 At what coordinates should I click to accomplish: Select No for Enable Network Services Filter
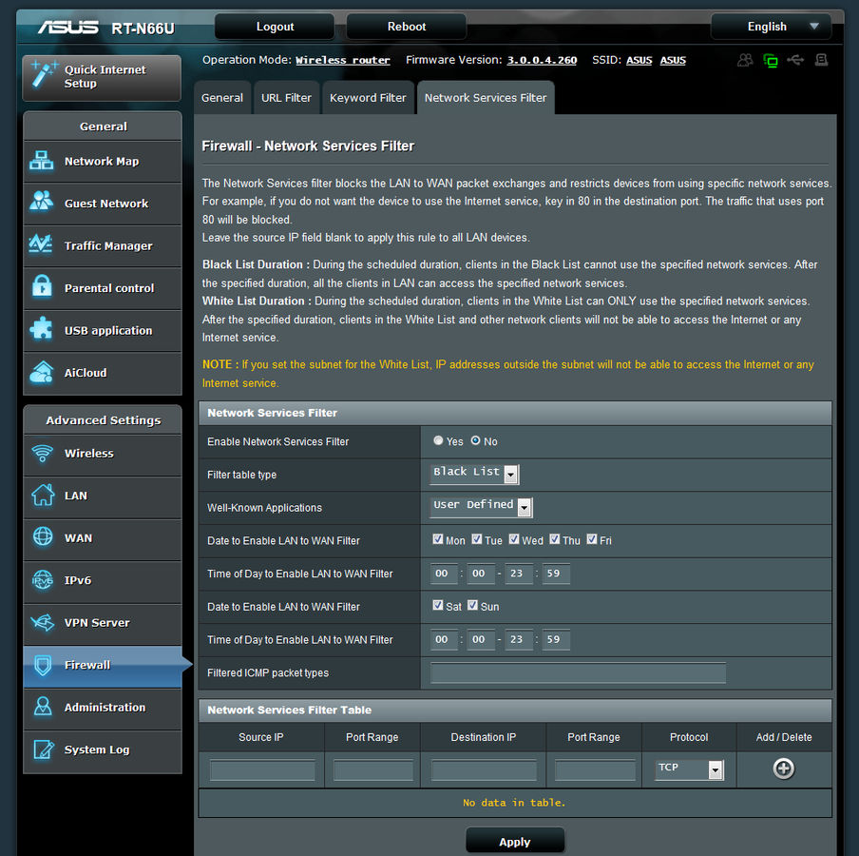(x=475, y=440)
